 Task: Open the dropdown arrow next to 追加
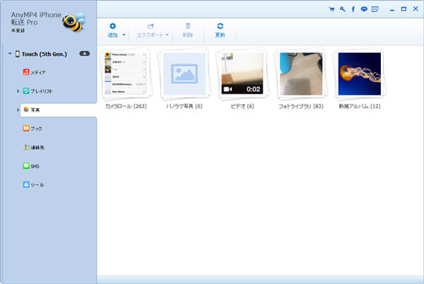tap(124, 35)
